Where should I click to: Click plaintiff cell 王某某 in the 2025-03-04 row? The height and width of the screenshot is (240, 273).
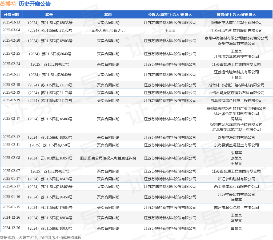point(170,30)
